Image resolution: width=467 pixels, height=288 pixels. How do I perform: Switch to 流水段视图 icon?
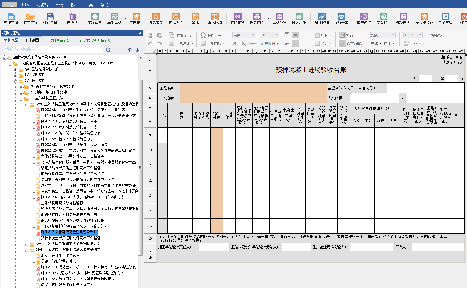click(424, 19)
